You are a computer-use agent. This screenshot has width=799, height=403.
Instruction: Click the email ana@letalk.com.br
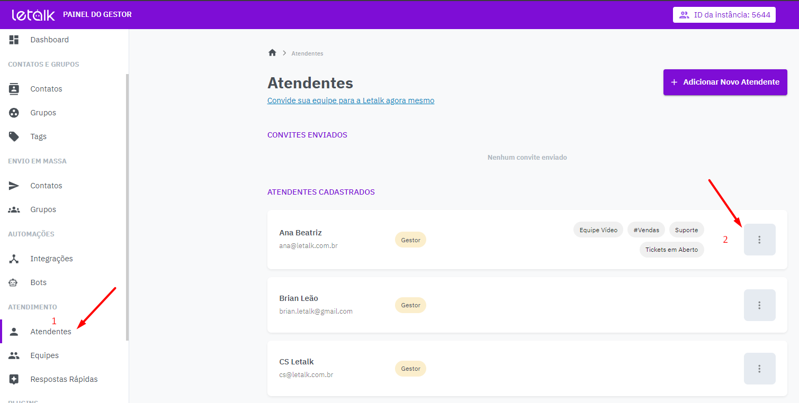pos(308,246)
